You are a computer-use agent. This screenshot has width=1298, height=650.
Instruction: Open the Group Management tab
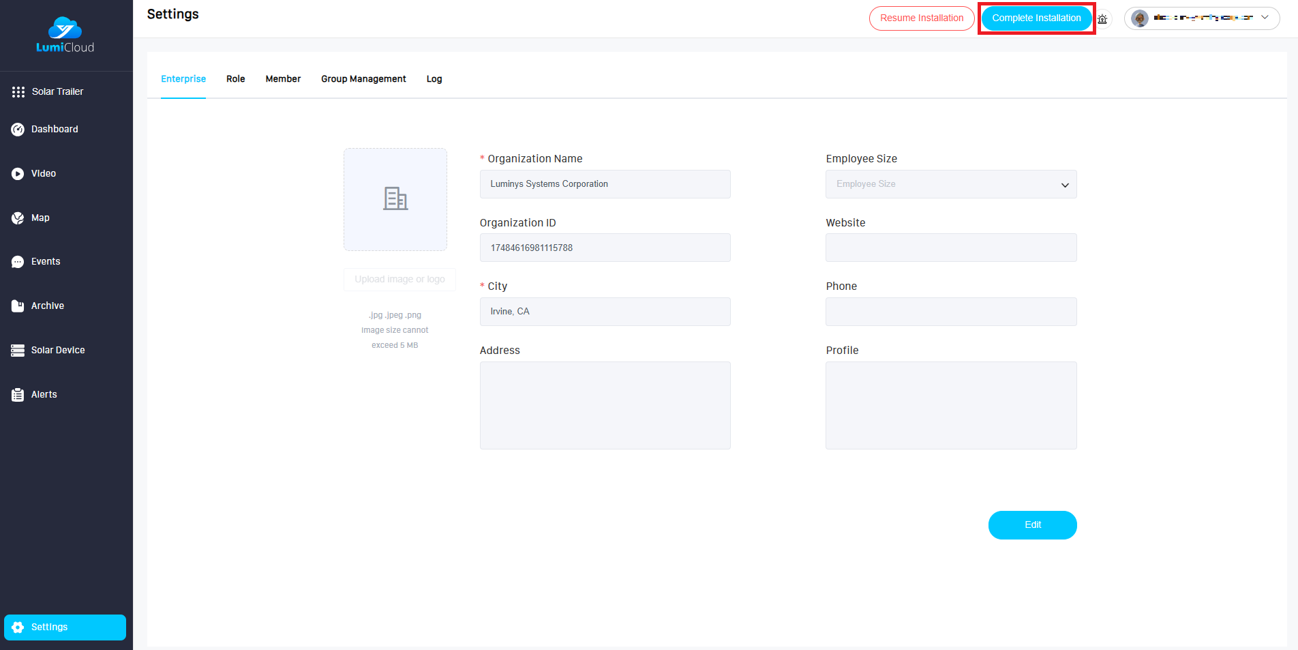(363, 79)
